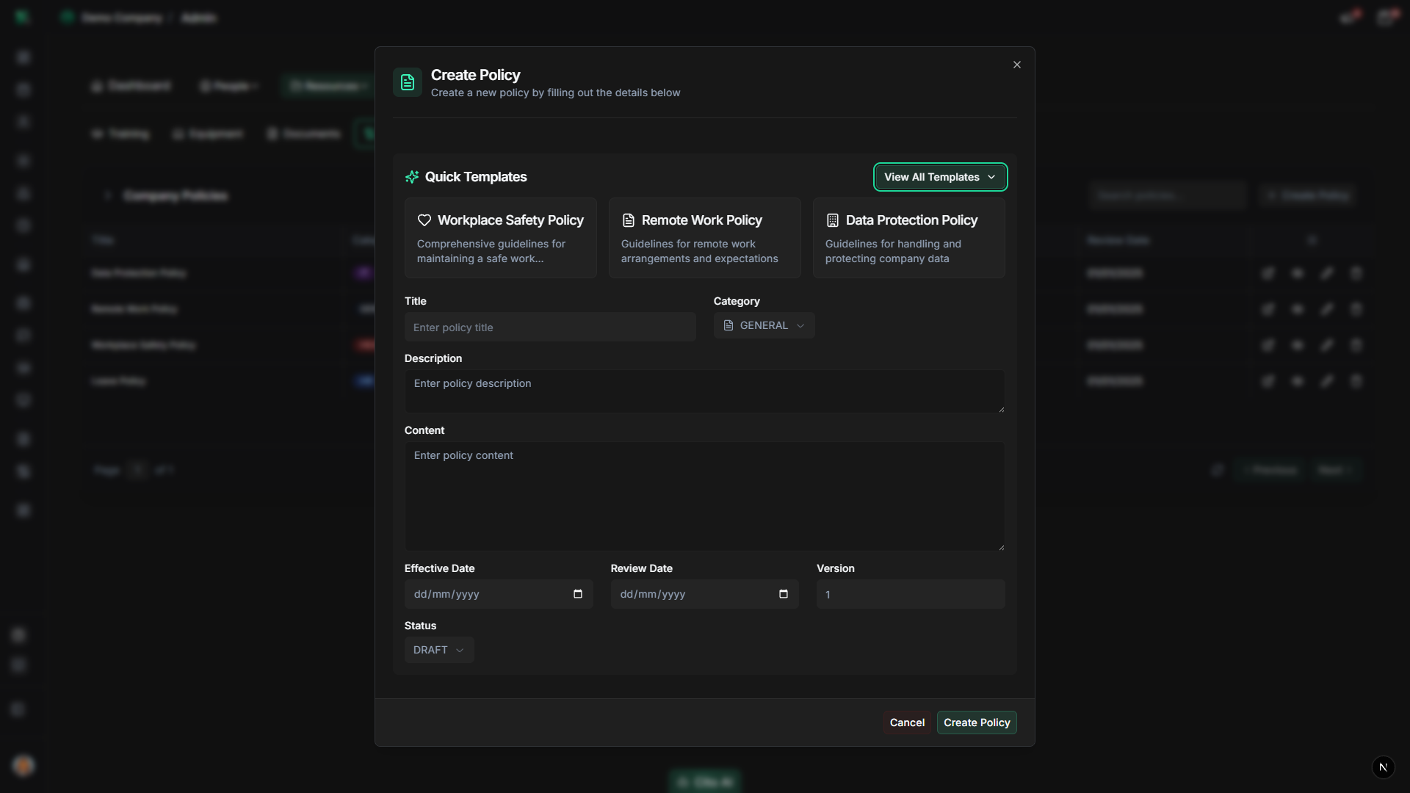
Task: Click the folder icon inside the Category selector
Action: pos(728,325)
